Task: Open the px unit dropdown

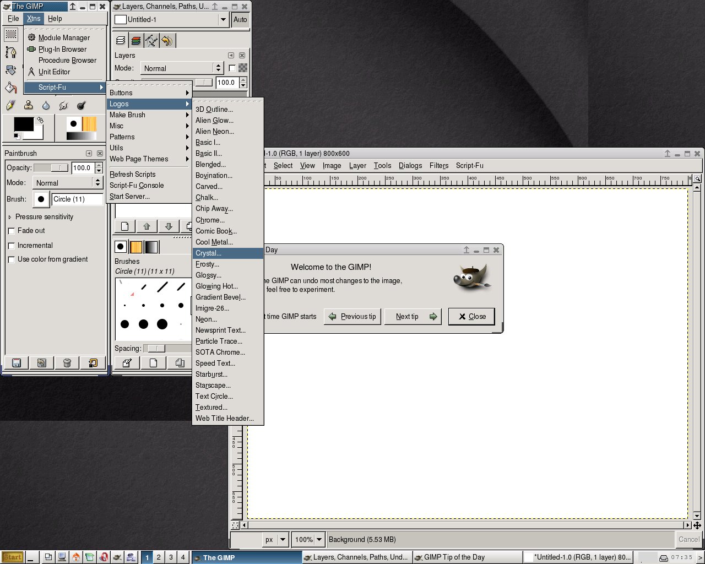Action: 275,540
